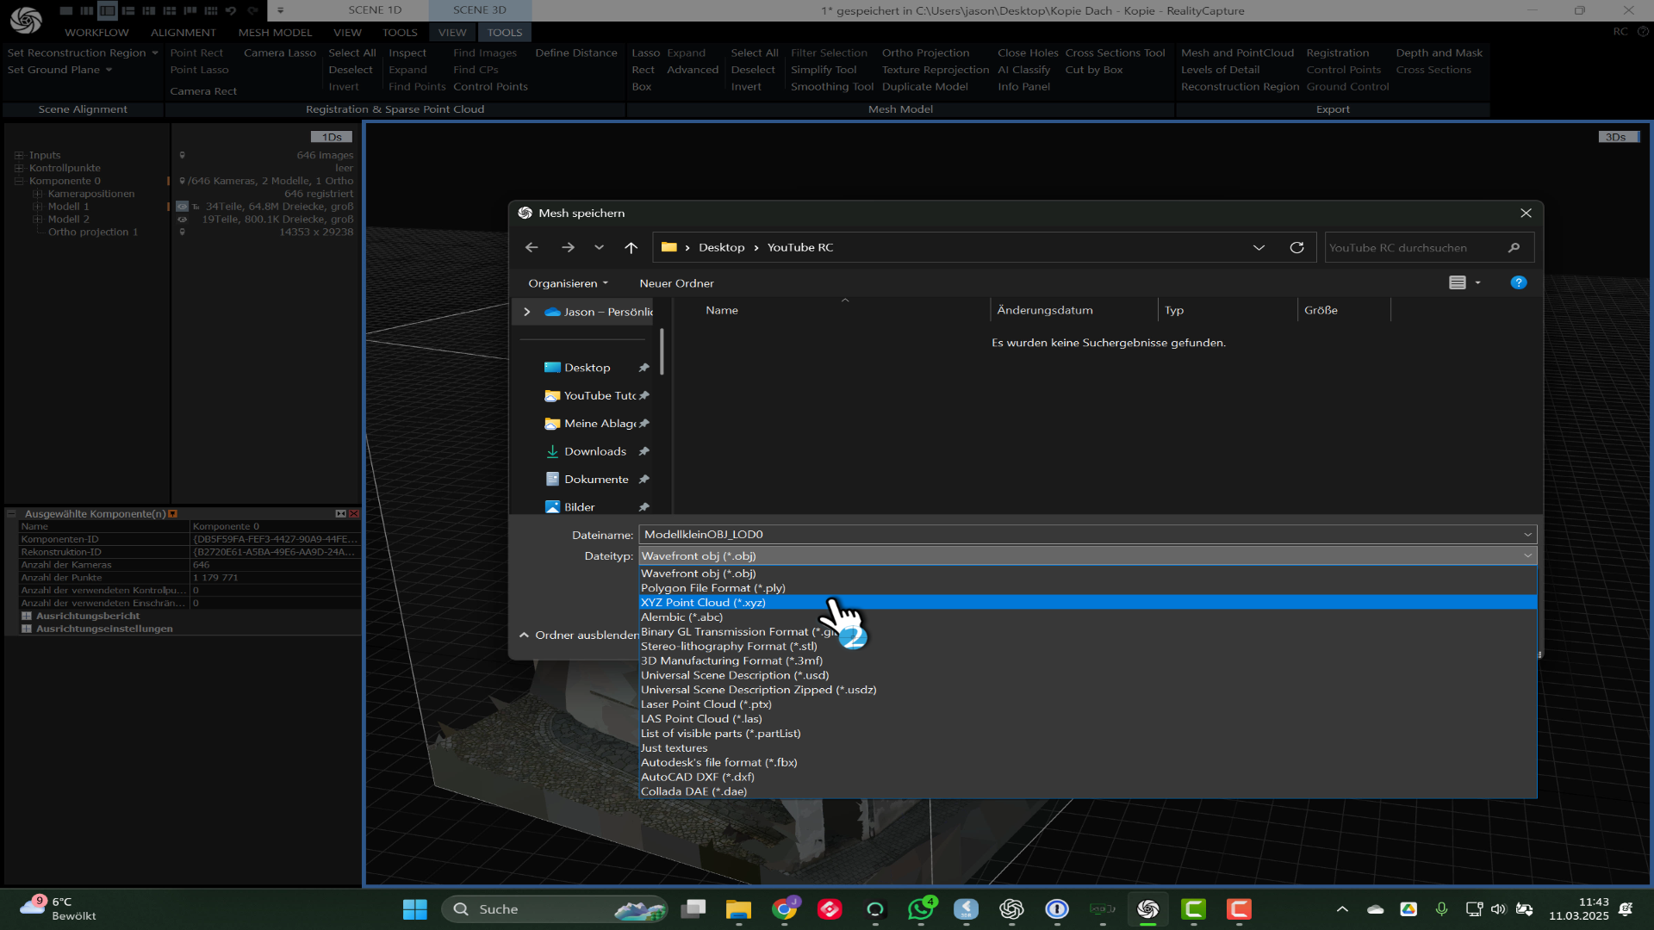Expand the Modell 1 tree node
This screenshot has height=930, width=1654.
pos(37,207)
